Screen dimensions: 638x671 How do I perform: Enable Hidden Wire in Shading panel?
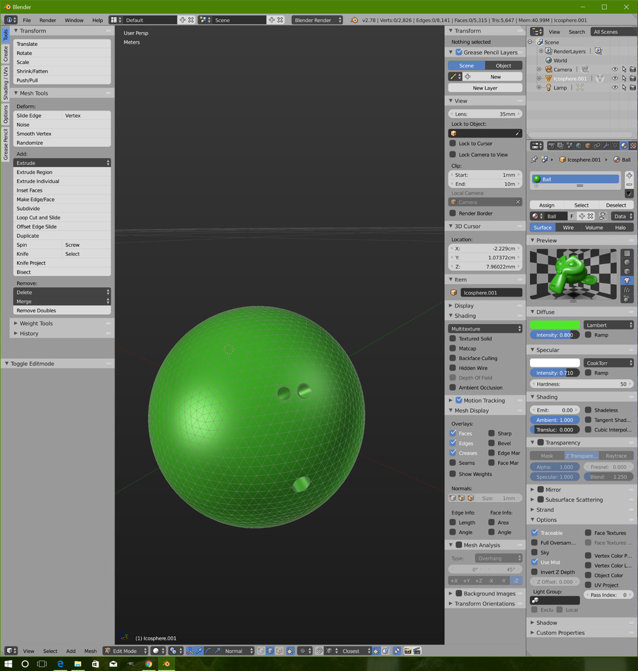(x=453, y=368)
